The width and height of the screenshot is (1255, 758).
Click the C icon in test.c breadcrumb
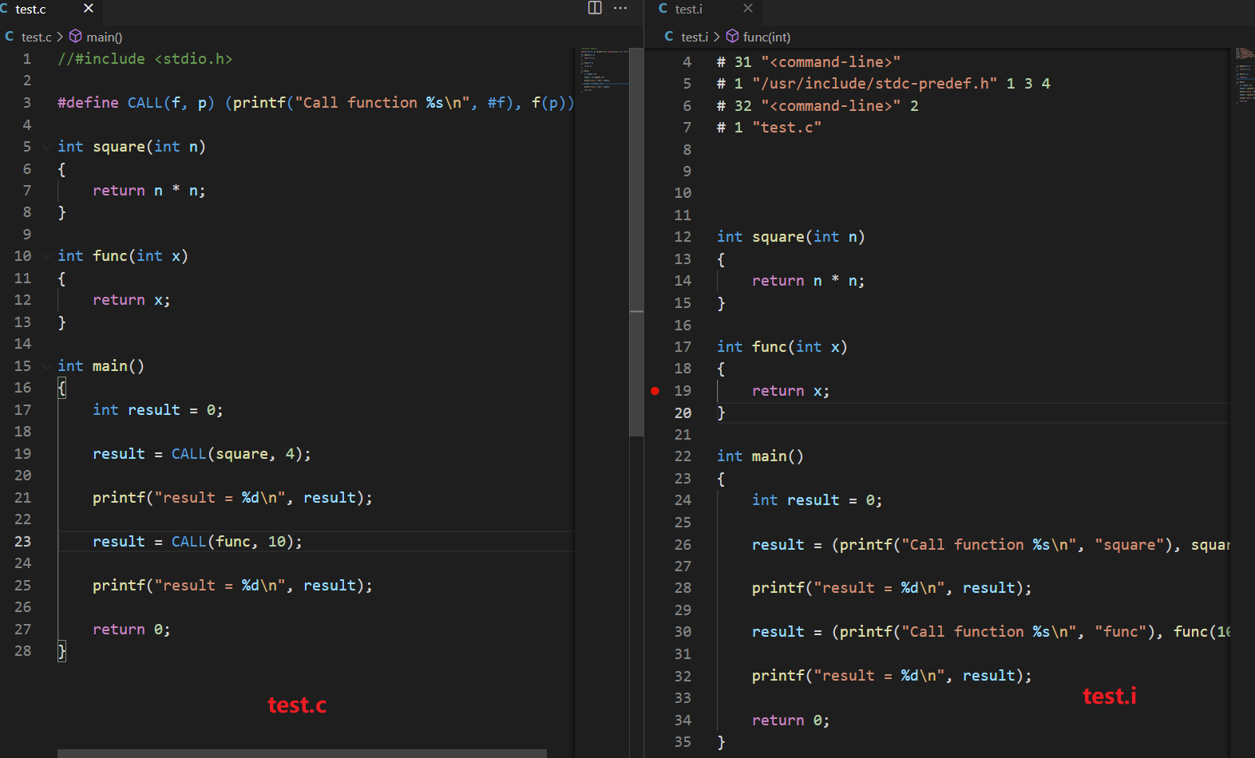point(10,37)
